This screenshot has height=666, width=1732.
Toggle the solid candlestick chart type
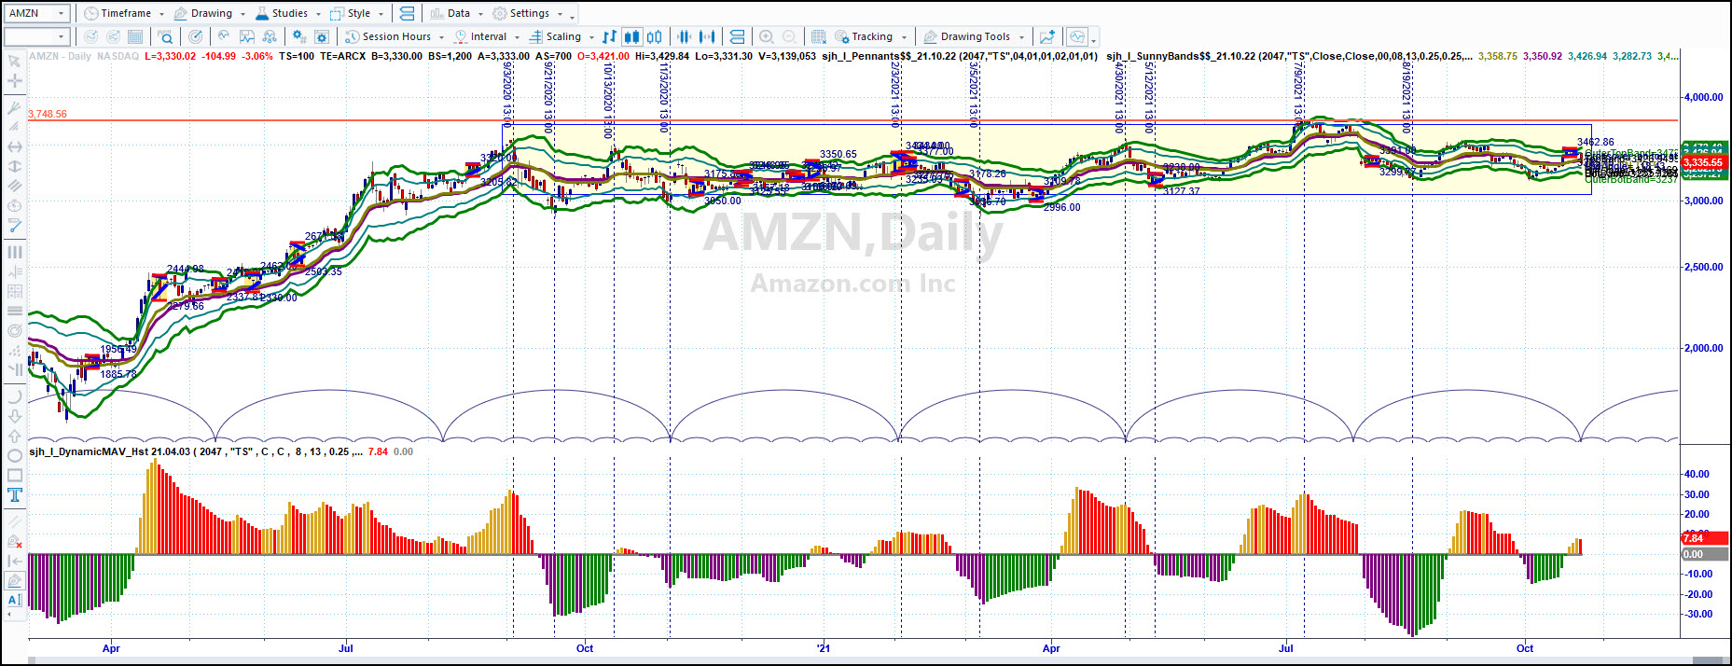point(631,36)
